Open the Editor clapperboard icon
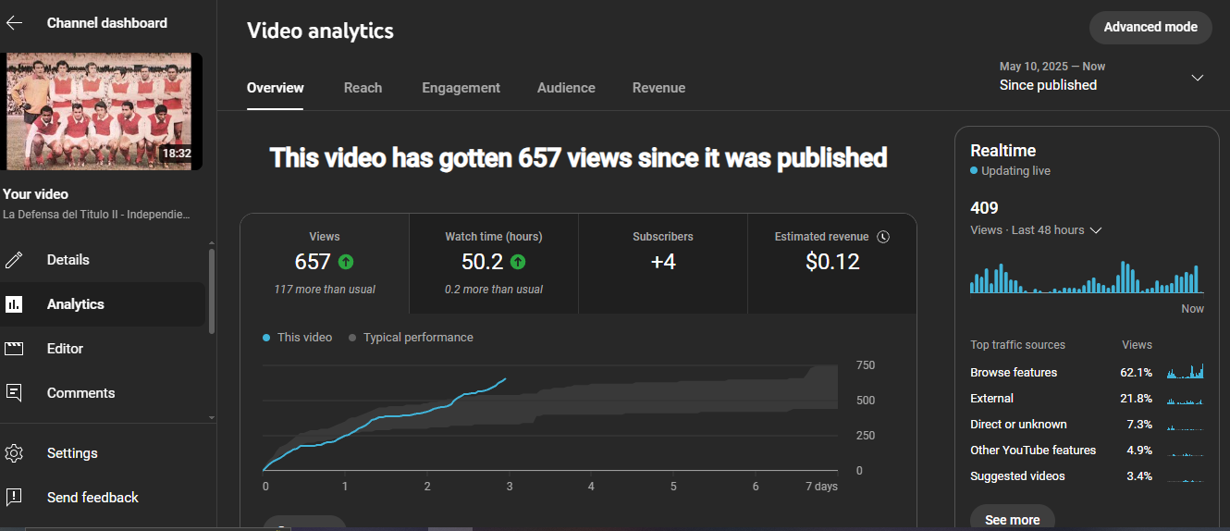This screenshot has height=531, width=1230. tap(14, 349)
